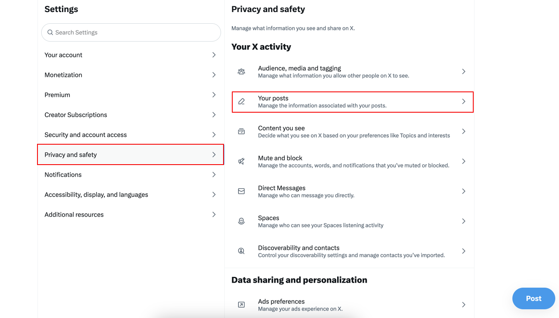Open Security and account access via chevron

tap(214, 134)
